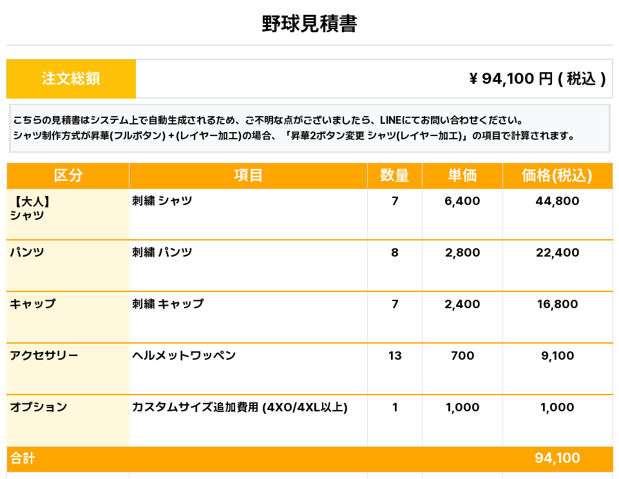Select the 刺繍 シャツ item cell
Screen dimensions: 619x479
(x=249, y=214)
